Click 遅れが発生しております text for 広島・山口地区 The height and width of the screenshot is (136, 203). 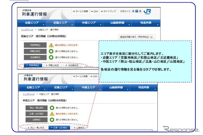tap(67, 114)
